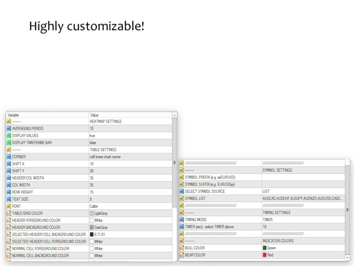Toggle DISPLAY TIMEFRAME BAR false value
Viewport: 354px width, 266px height.
(93, 143)
